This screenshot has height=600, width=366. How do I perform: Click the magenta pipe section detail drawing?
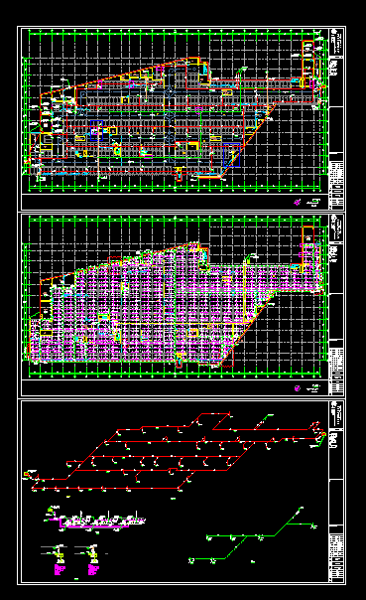(95, 520)
